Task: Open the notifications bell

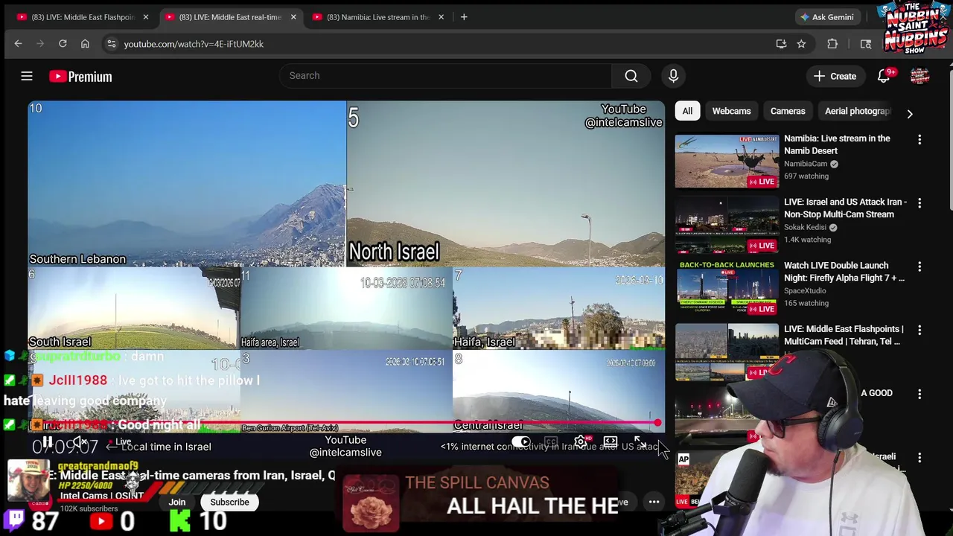Action: (x=884, y=76)
